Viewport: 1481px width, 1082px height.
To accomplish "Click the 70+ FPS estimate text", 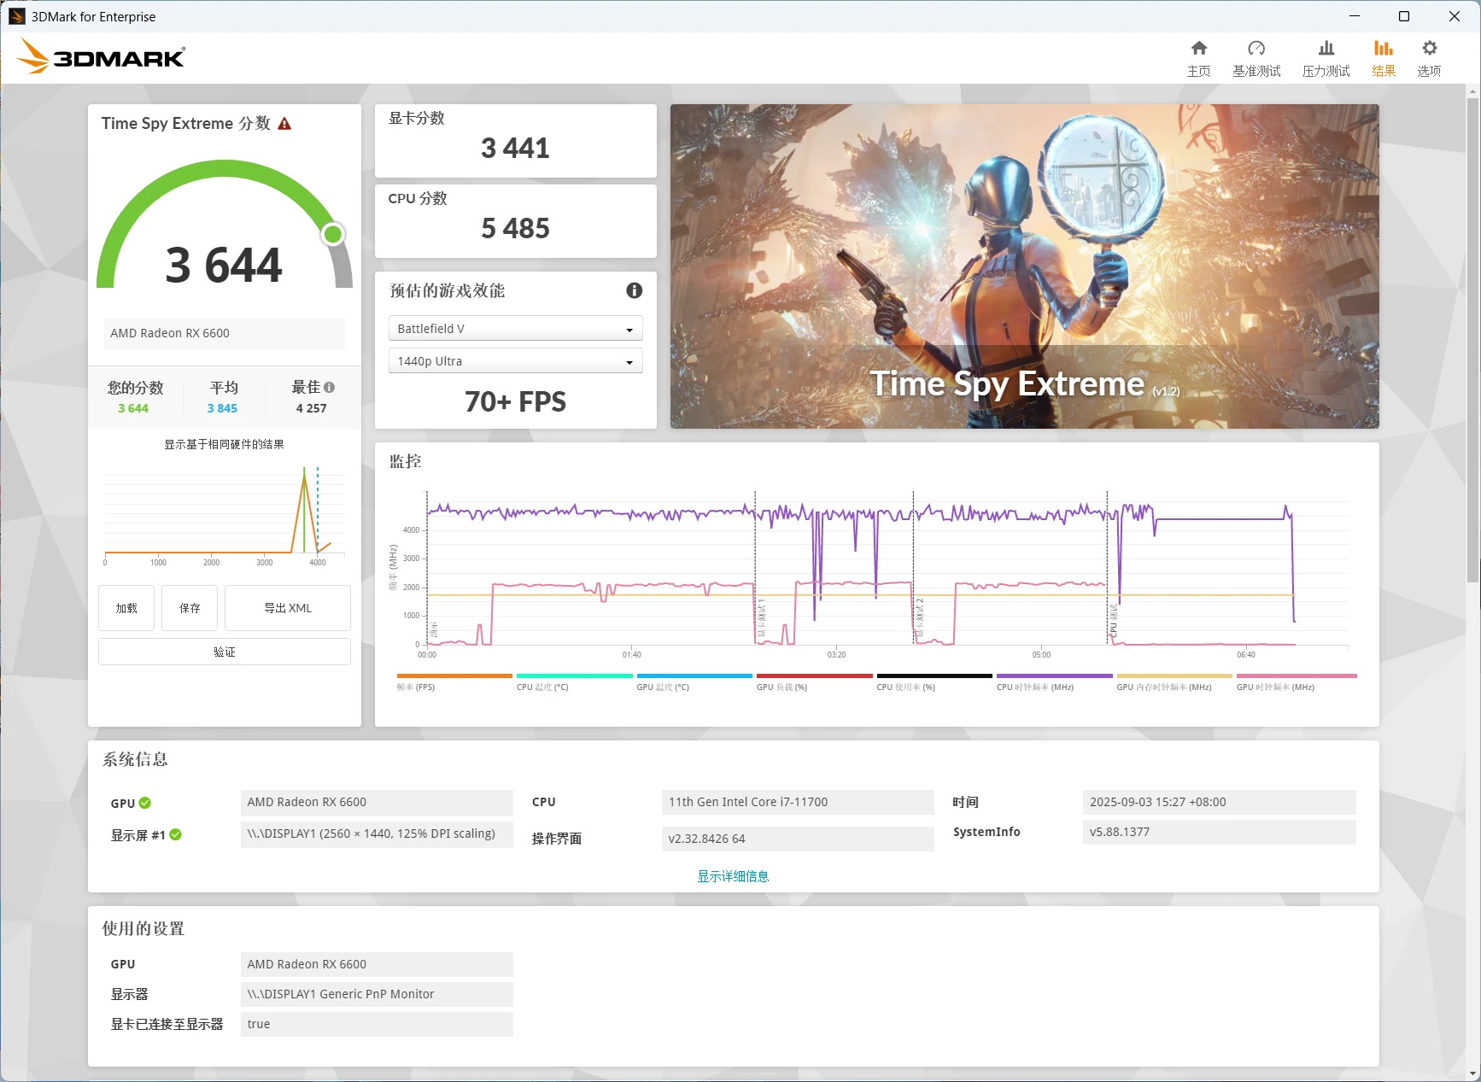I will [x=515, y=402].
